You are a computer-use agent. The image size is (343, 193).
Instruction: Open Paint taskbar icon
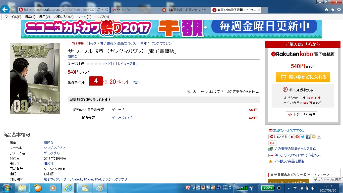(x=100, y=188)
